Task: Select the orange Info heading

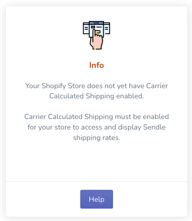Action: pos(97,65)
